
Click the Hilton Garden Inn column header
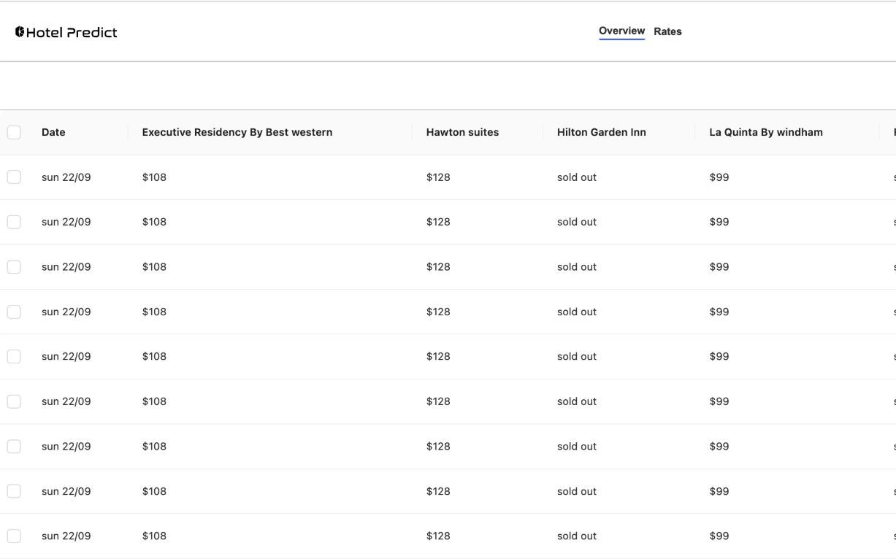point(601,132)
